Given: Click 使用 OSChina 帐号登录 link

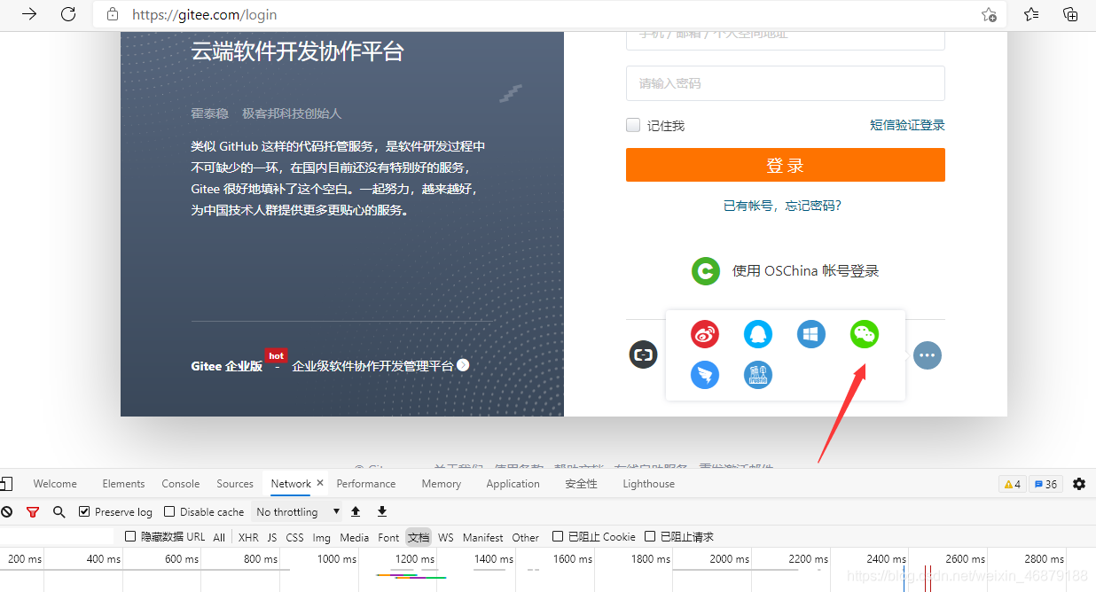Looking at the screenshot, I should (806, 271).
